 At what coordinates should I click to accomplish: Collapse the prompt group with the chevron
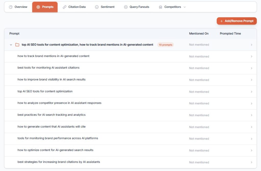[x=11, y=45]
